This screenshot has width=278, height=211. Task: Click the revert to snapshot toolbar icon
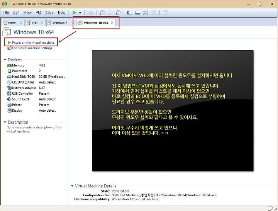[110, 13]
